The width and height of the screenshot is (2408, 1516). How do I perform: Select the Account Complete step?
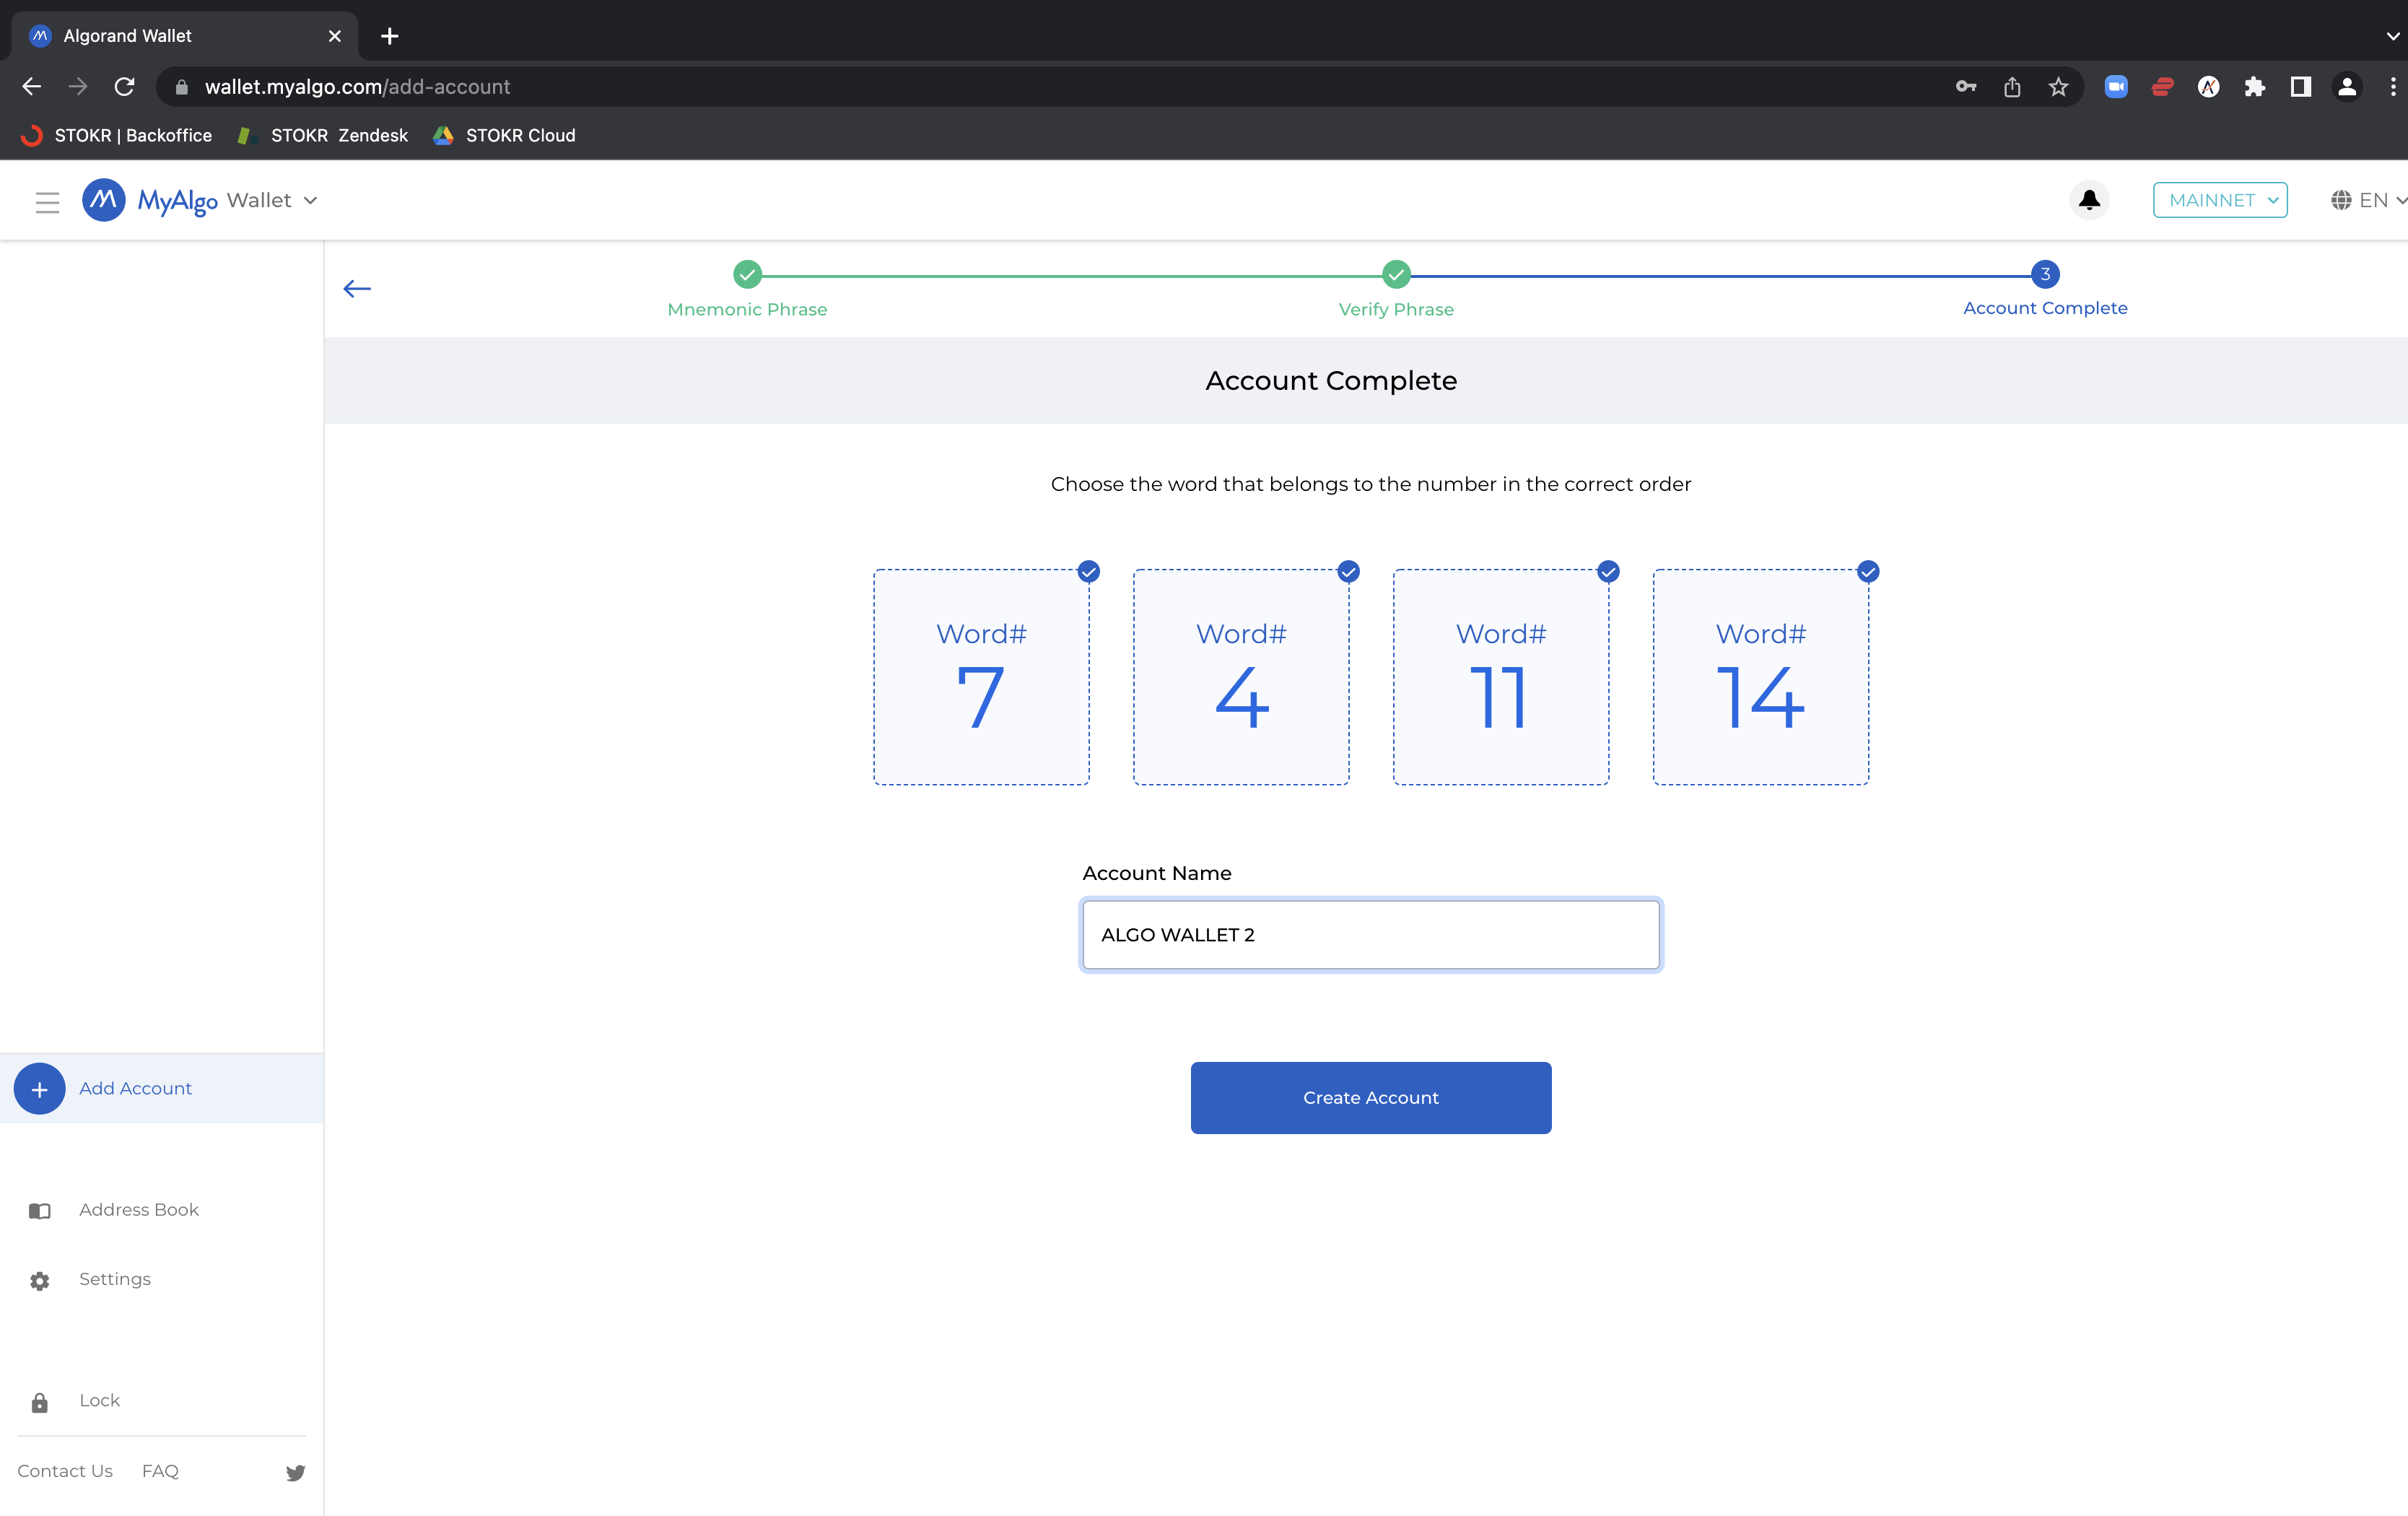tap(2045, 289)
